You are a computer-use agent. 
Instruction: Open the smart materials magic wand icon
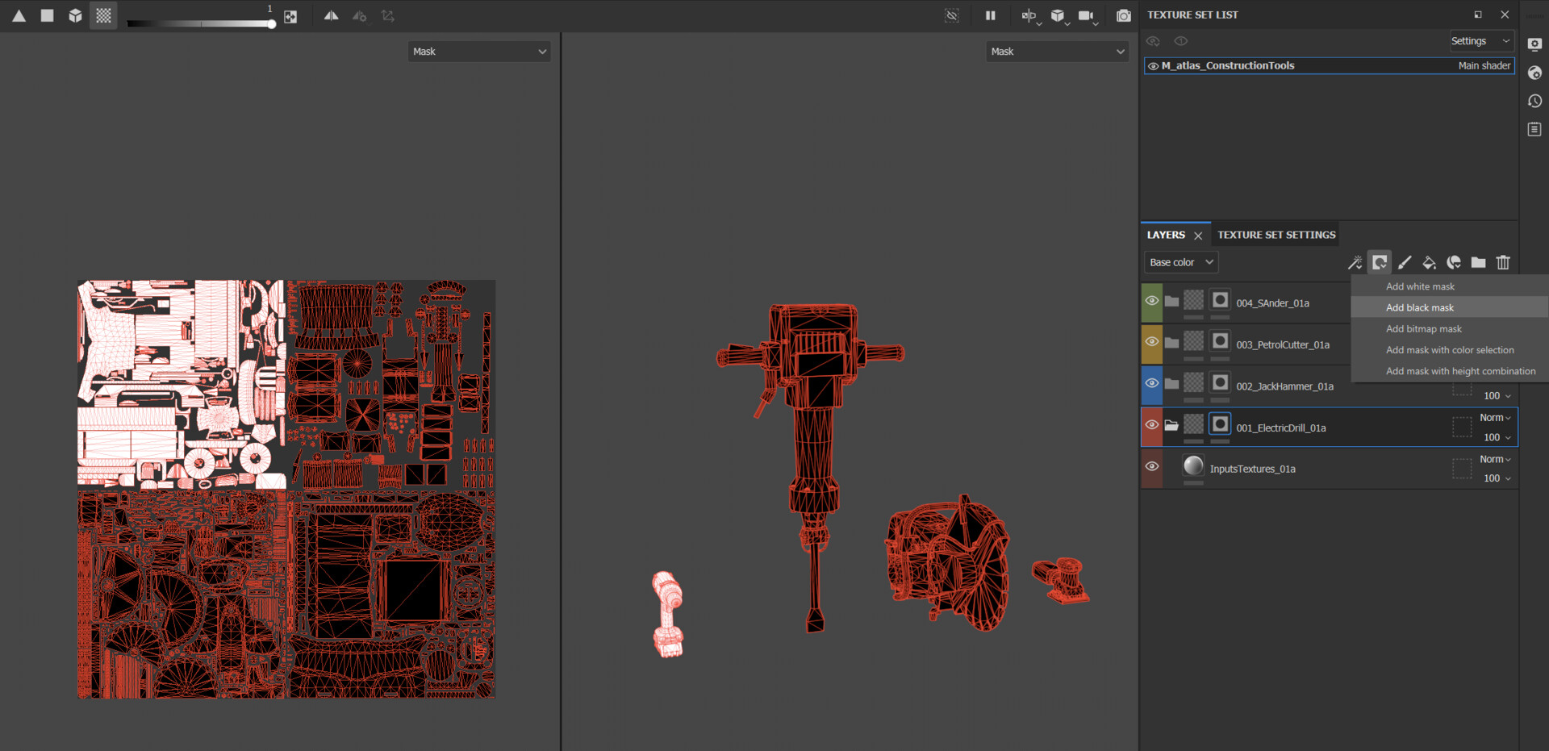[x=1355, y=262]
